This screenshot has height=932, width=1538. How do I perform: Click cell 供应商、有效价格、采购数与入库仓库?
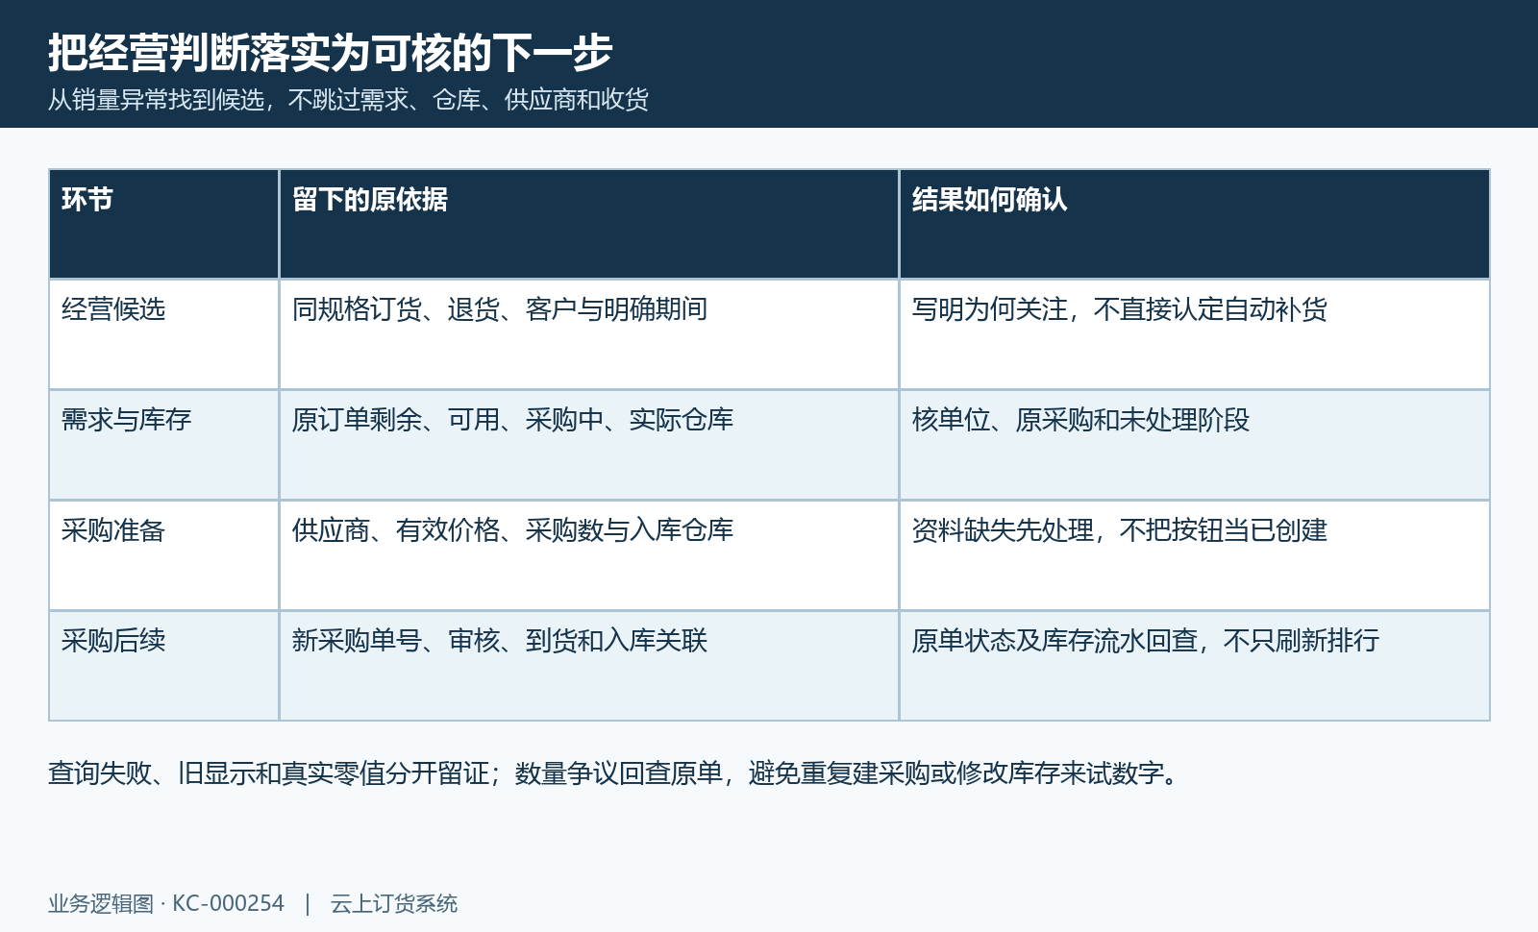pos(589,555)
